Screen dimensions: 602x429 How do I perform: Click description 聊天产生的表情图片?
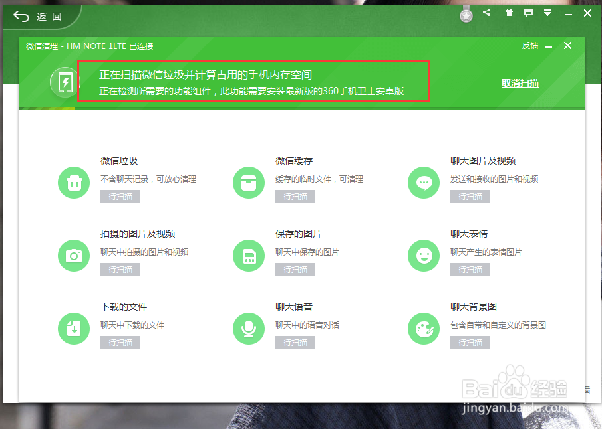coord(486,252)
